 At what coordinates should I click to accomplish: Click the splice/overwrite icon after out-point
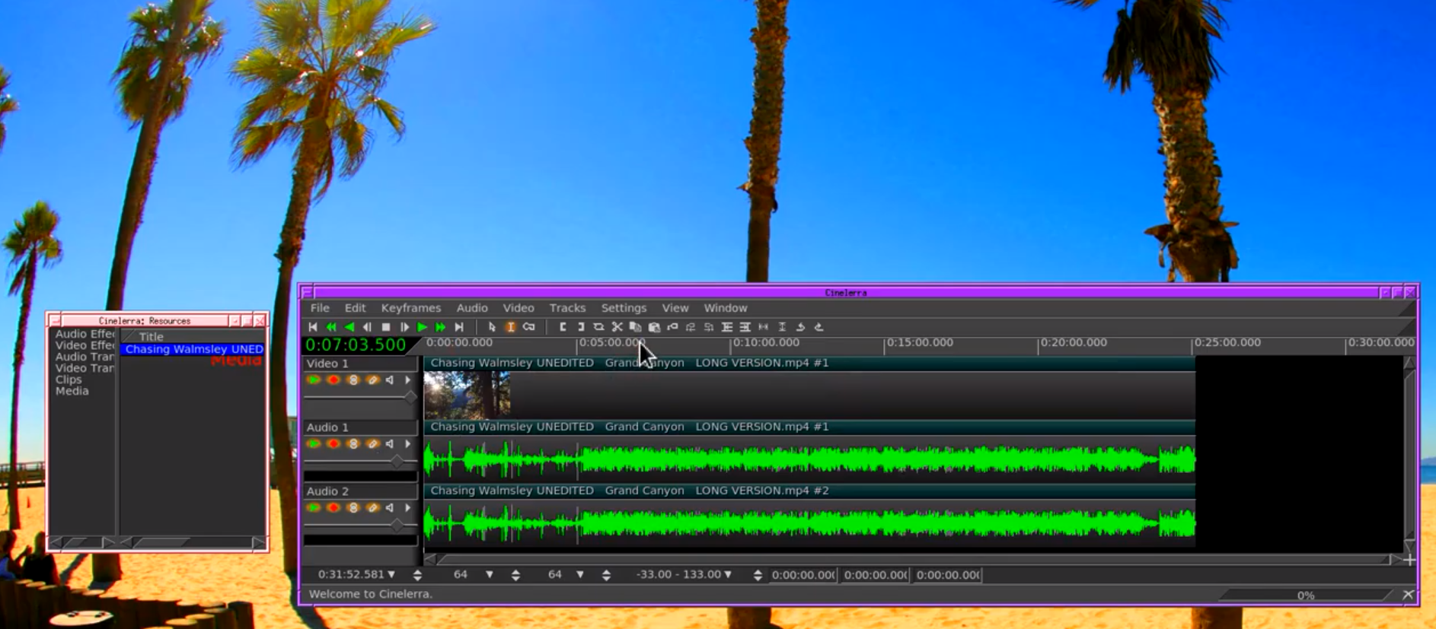click(x=599, y=327)
